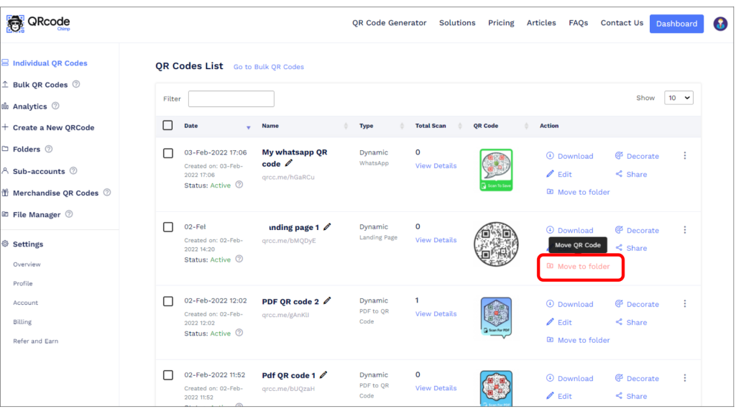Open the Show entries dropdown
Image resolution: width=736 pixels, height=414 pixels.
coord(678,97)
